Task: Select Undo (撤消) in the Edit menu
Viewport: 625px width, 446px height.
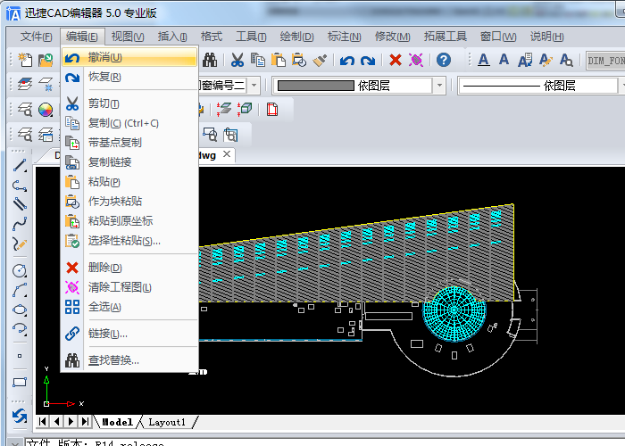Action: click(129, 57)
